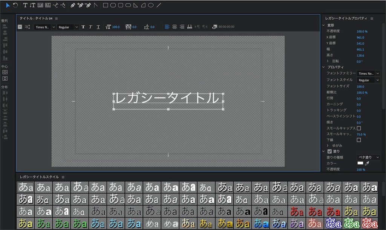Image resolution: width=386 pixels, height=230 pixels.
Task: Expand the ゆがみ property
Action: (x=328, y=145)
